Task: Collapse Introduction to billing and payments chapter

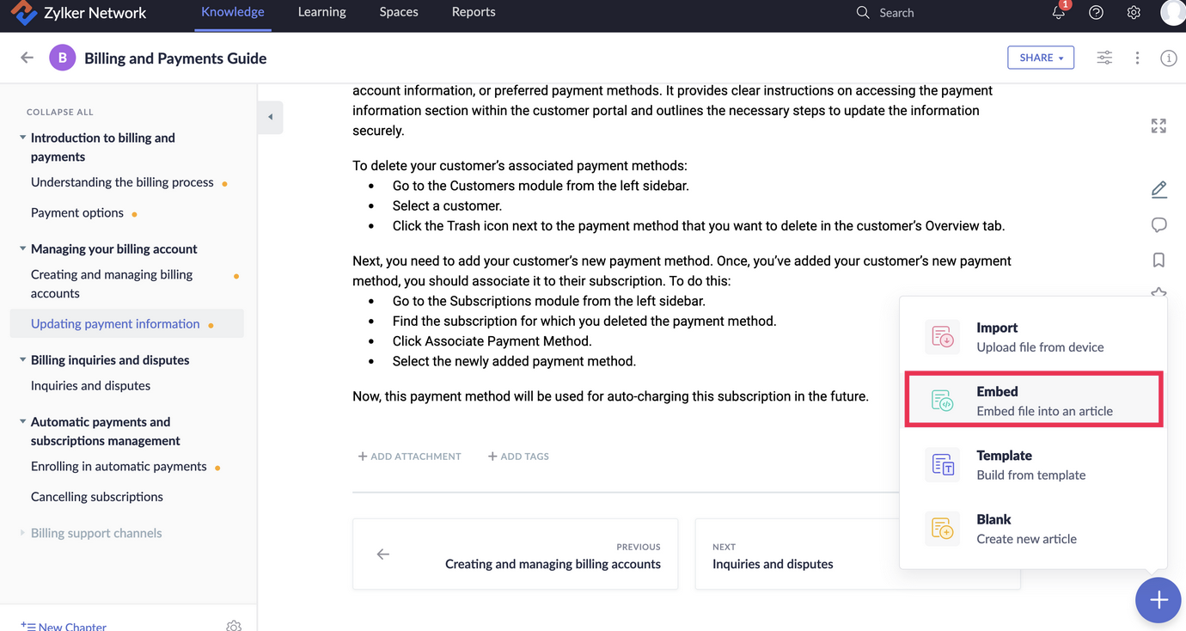Action: pyautogui.click(x=23, y=138)
